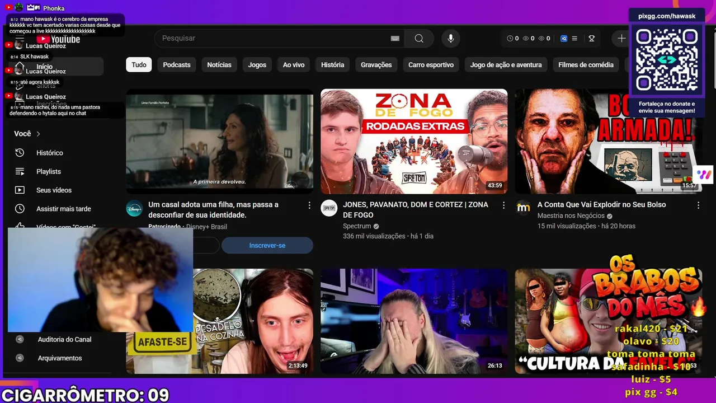Select the Tudo filter chip

pos(139,65)
